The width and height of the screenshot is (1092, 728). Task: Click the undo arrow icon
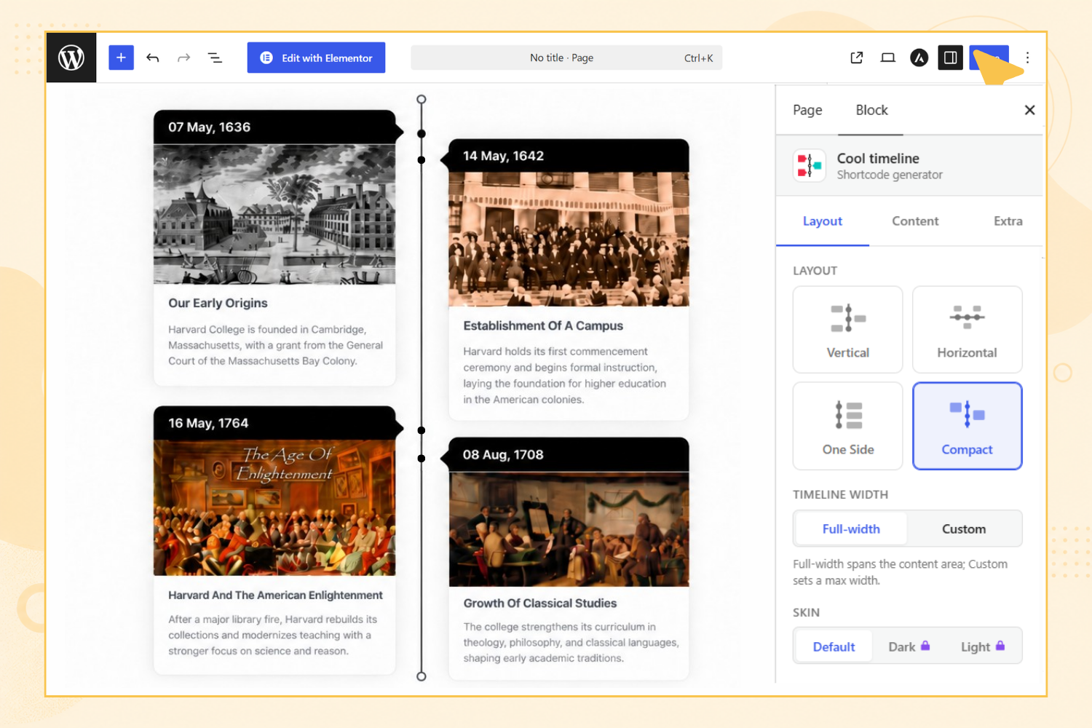(x=152, y=58)
